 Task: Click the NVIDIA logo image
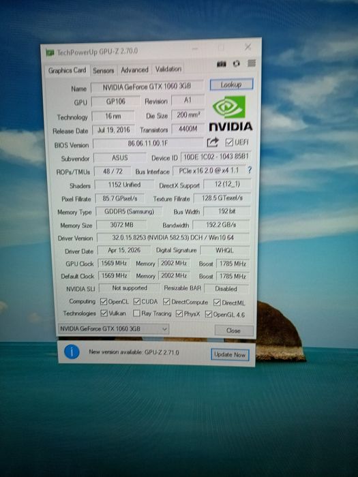tap(230, 114)
